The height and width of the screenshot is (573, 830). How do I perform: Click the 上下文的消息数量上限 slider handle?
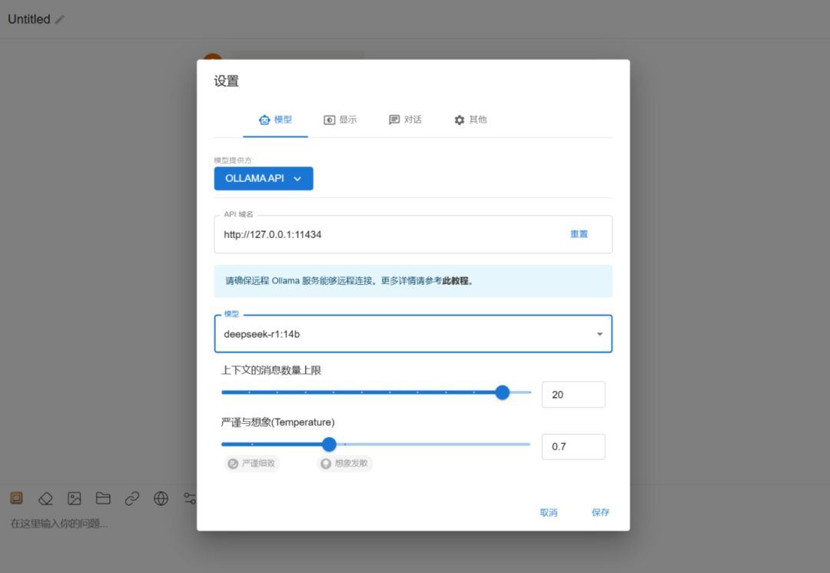503,392
